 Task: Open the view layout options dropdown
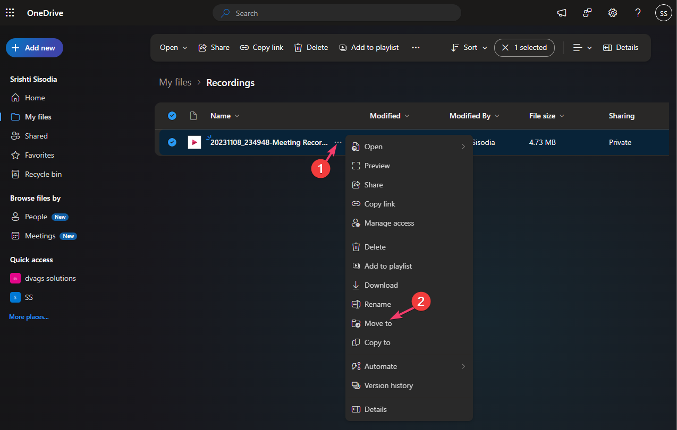582,47
